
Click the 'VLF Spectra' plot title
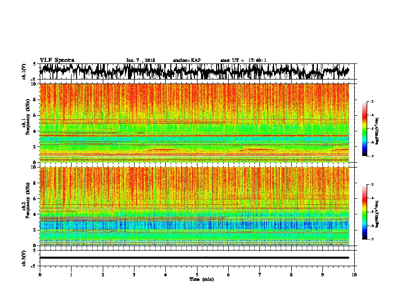pyautogui.click(x=57, y=60)
